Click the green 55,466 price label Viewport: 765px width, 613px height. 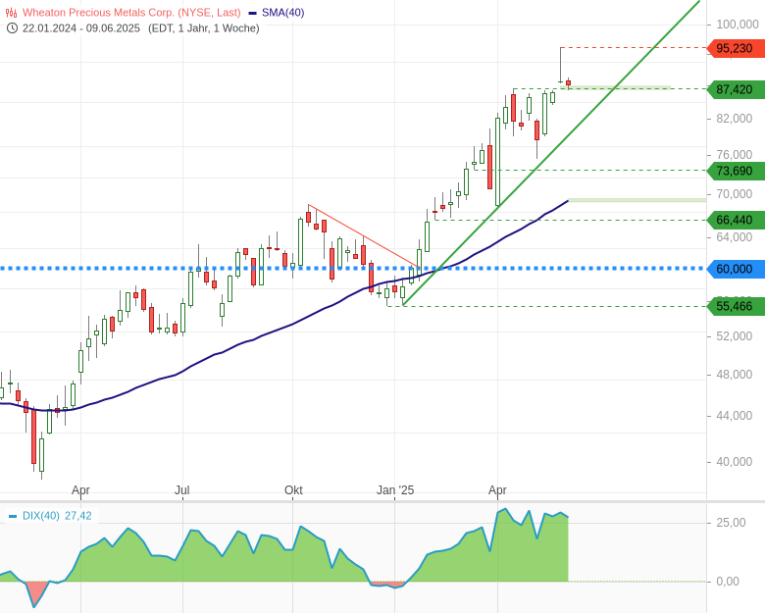click(x=737, y=306)
